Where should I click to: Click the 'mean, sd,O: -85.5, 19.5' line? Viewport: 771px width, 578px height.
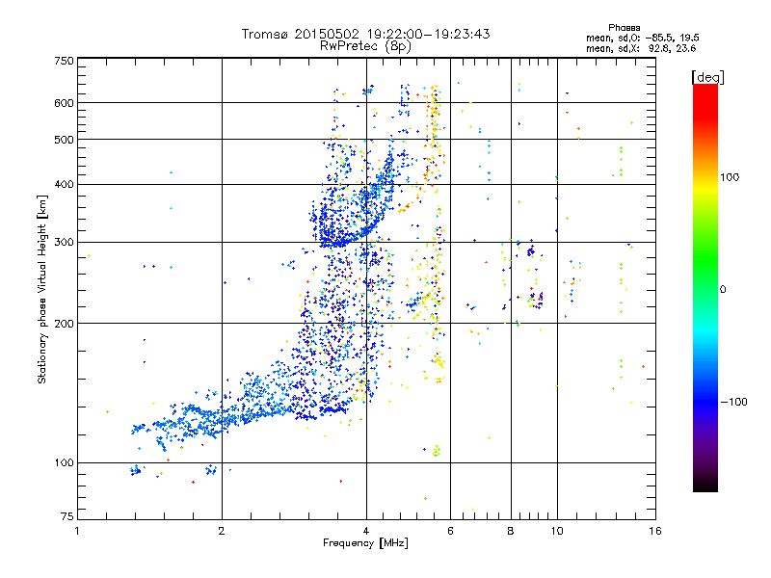[x=642, y=39]
